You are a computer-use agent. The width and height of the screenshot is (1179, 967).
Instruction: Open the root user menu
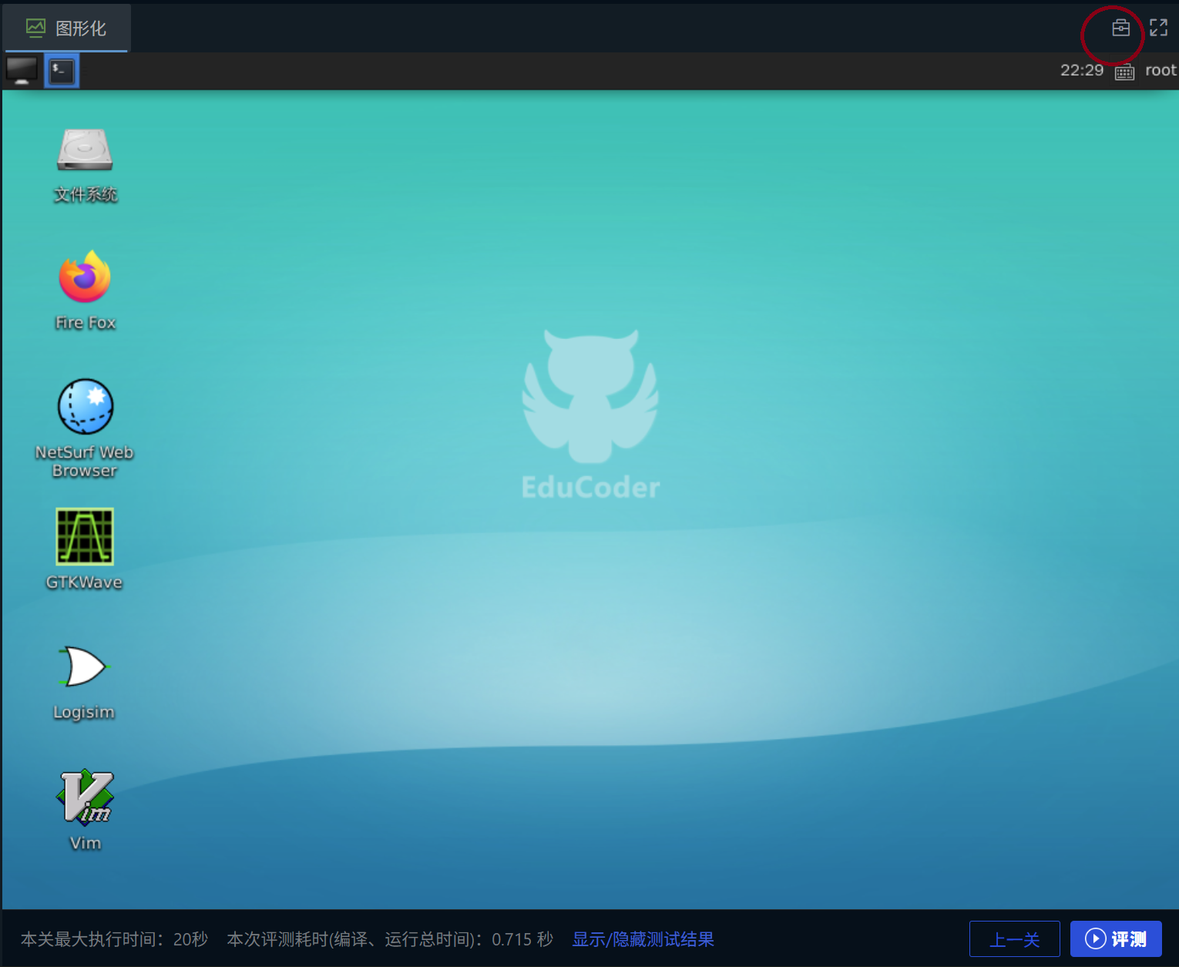click(x=1161, y=71)
